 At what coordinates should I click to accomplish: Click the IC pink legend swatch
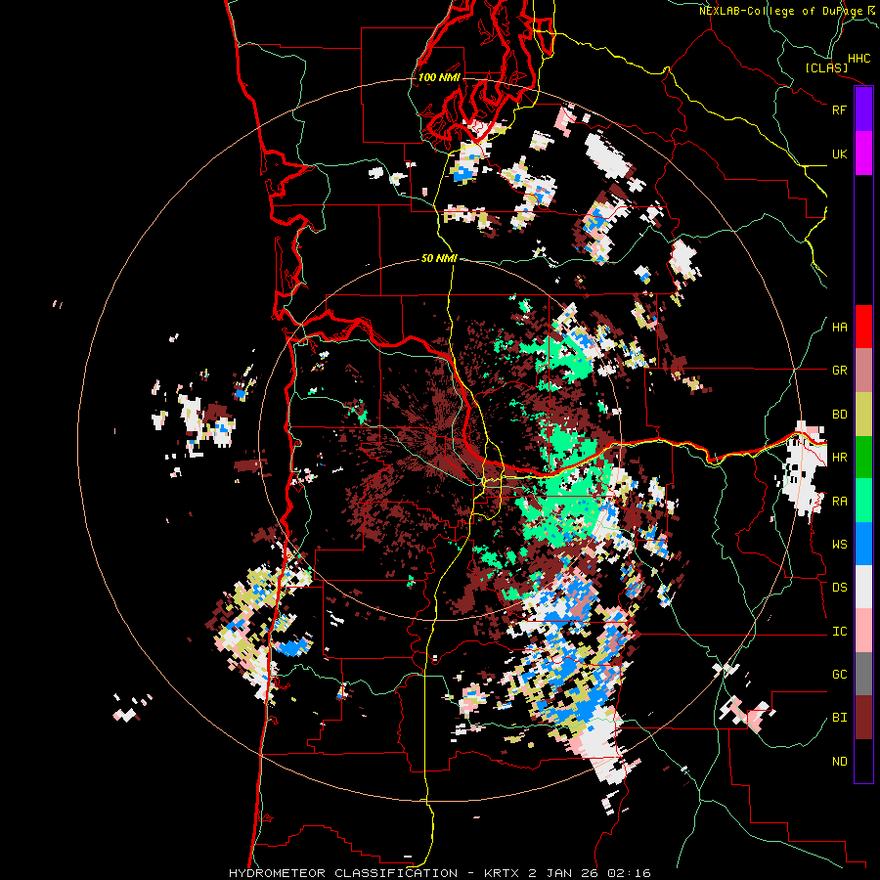point(863,631)
